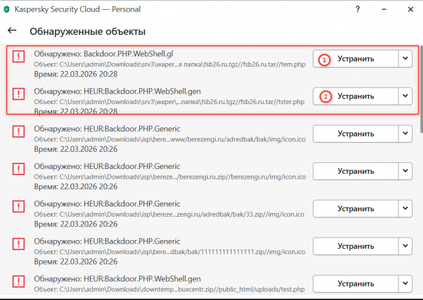This screenshot has height=300, width=423.
Task: Open Устранить dropdown for 33.zip entry
Action: point(405,209)
